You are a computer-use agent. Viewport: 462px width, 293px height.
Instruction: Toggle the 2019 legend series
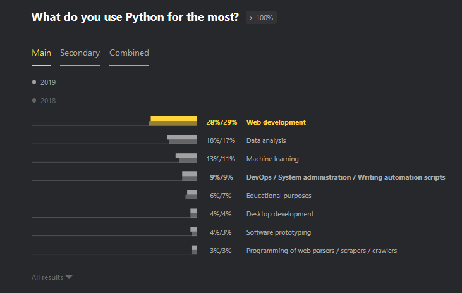(x=44, y=82)
